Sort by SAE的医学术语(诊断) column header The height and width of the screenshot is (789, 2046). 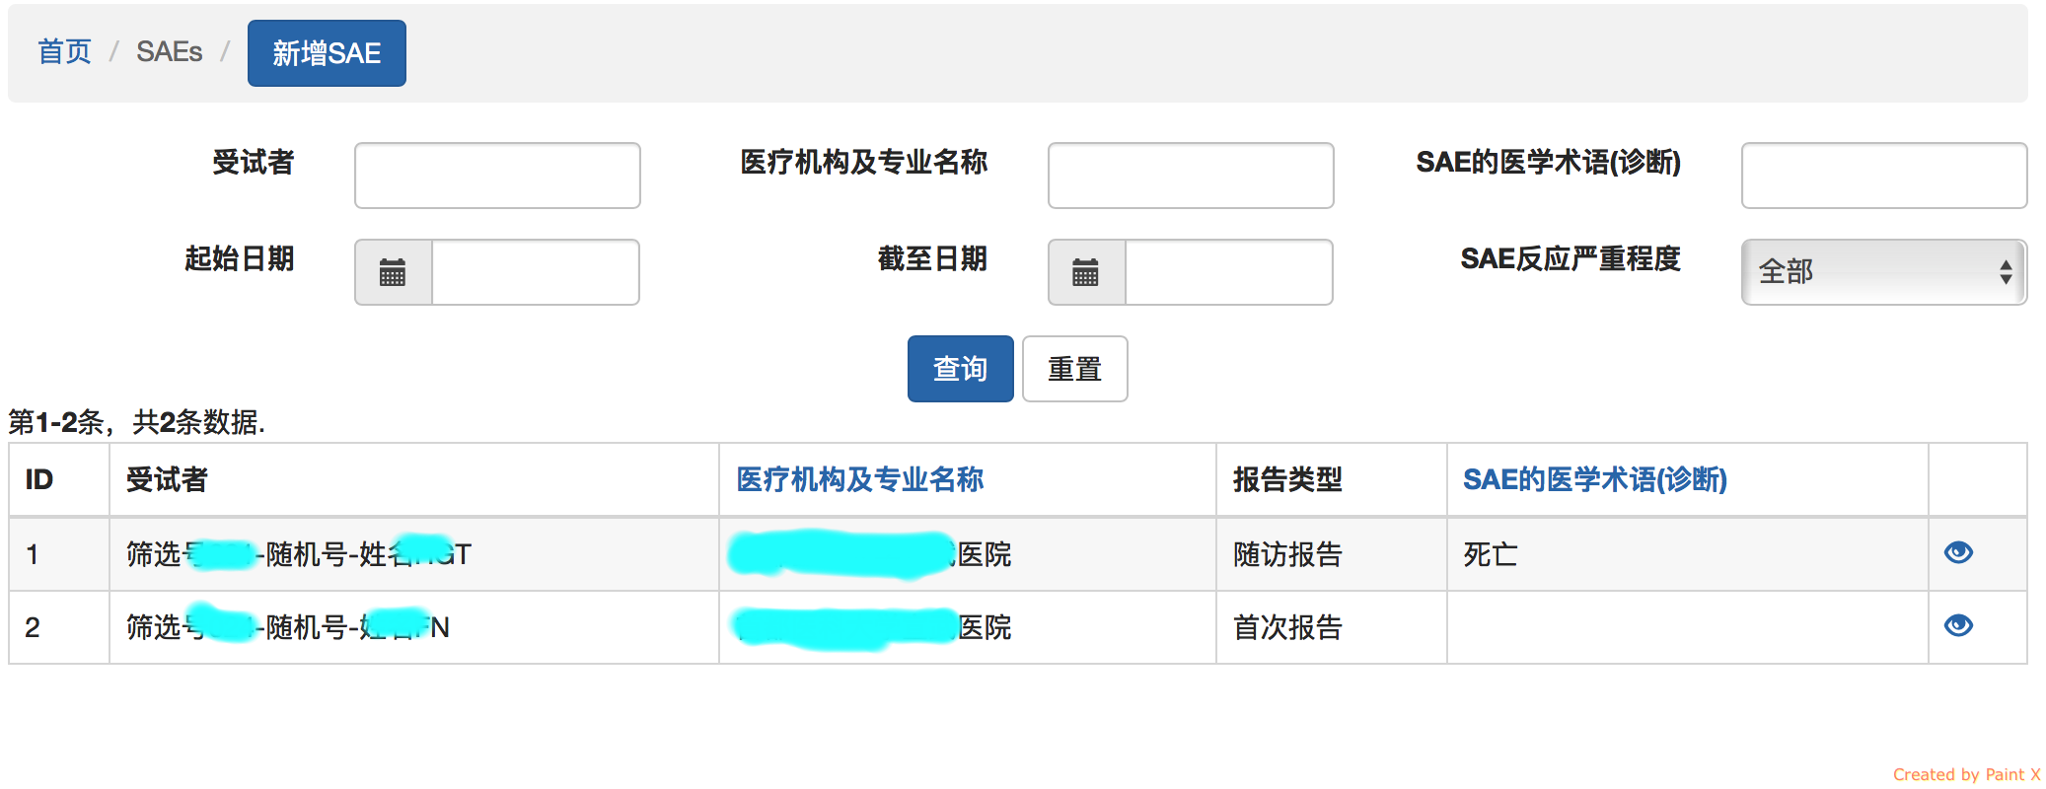click(x=1594, y=479)
